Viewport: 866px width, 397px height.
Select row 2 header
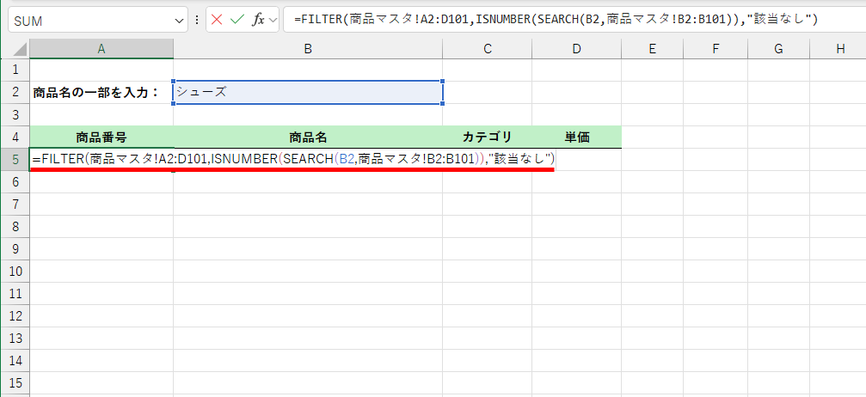(15, 92)
